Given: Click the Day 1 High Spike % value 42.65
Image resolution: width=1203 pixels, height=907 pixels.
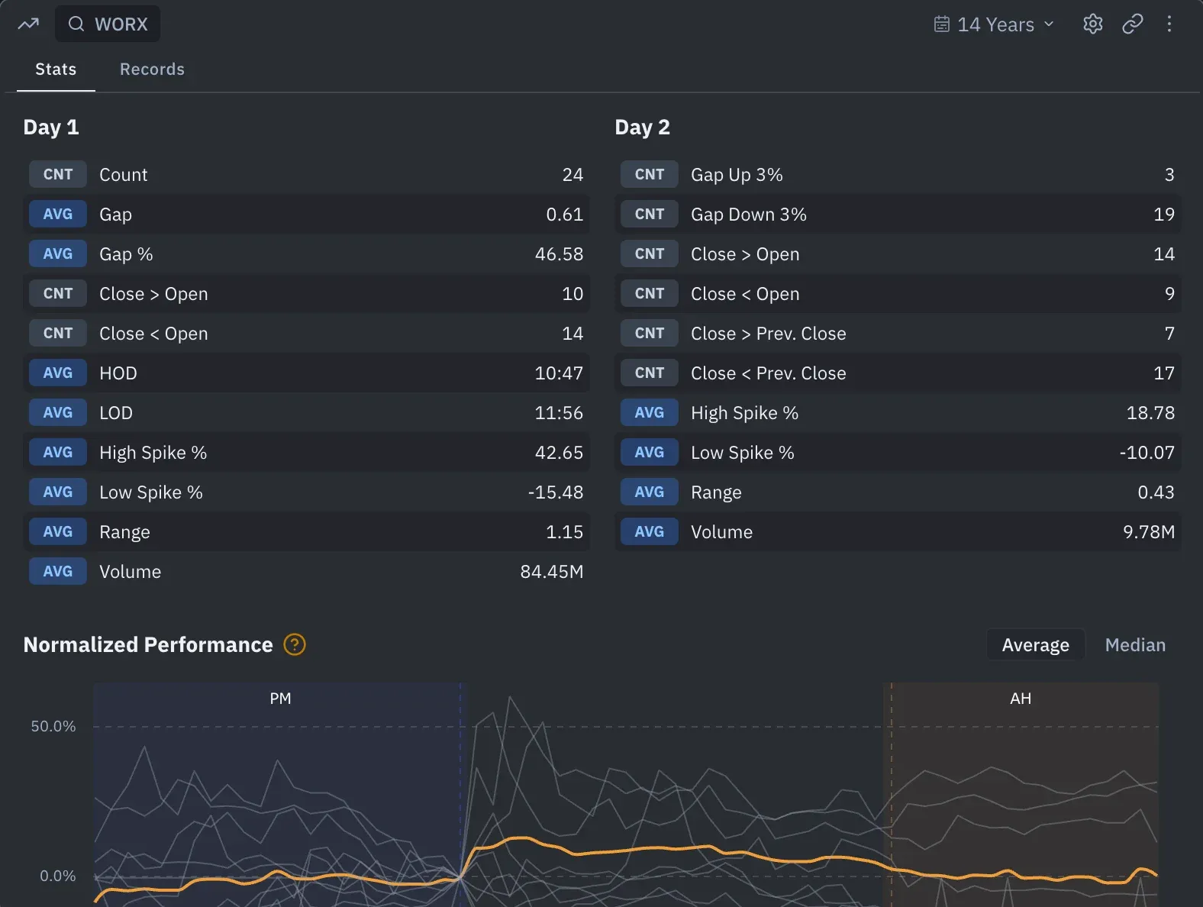Looking at the screenshot, I should click(559, 453).
